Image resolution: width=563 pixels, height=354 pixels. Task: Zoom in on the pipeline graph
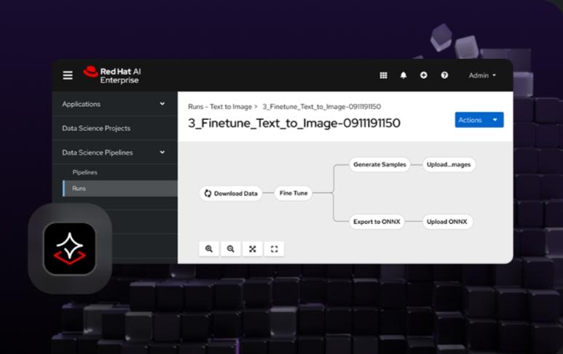pos(209,249)
